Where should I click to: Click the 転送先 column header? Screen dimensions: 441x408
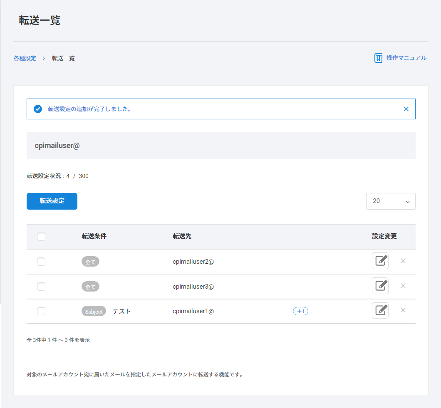click(x=182, y=236)
